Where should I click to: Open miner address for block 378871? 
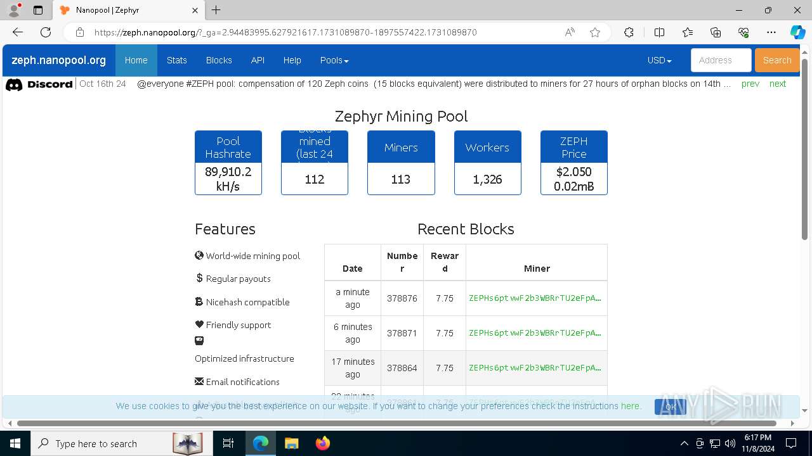(535, 332)
